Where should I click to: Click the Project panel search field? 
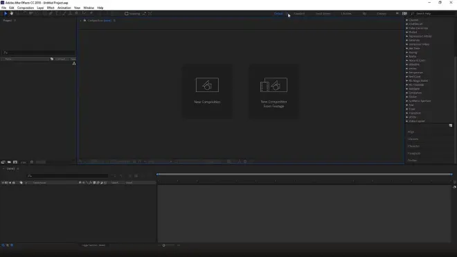pos(39,53)
